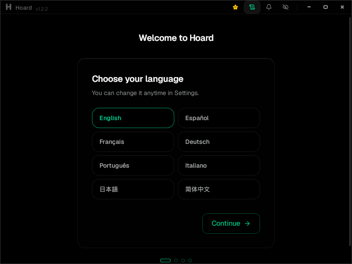Open the green scroll log icon
Screen dimensions: 352x264
[x=252, y=7]
